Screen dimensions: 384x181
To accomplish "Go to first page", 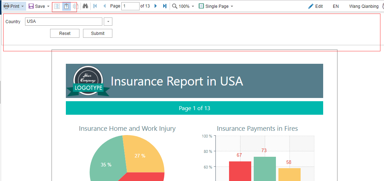I will [x=95, y=6].
